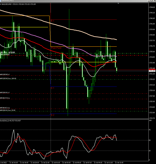The height and width of the screenshot is (164, 156).
Task: Click the white current price tag 1731.85
Action: [152, 71]
